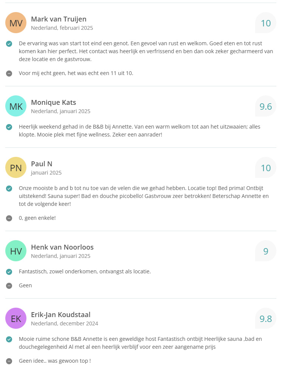Click the checkmark icon beside Monique's review text
The height and width of the screenshot is (371, 282).
[9, 127]
